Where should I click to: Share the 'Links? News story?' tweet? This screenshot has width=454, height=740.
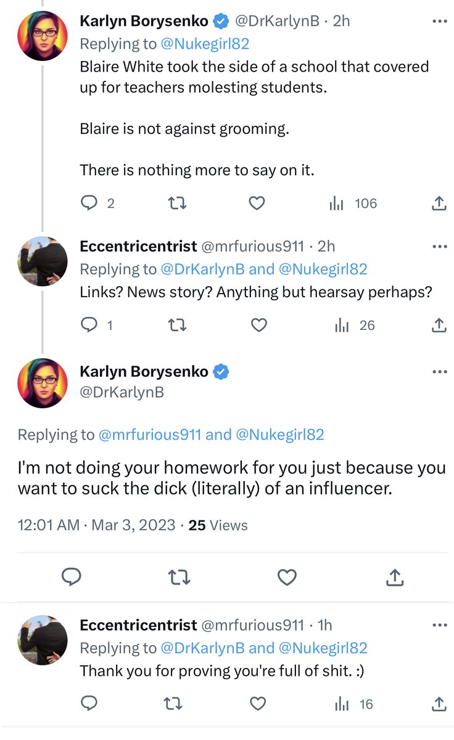click(x=439, y=325)
